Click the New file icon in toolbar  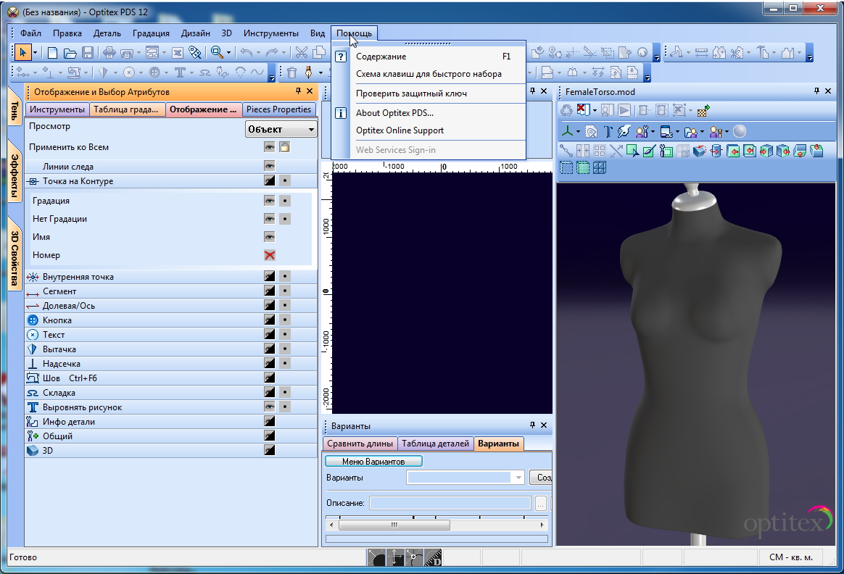53,52
